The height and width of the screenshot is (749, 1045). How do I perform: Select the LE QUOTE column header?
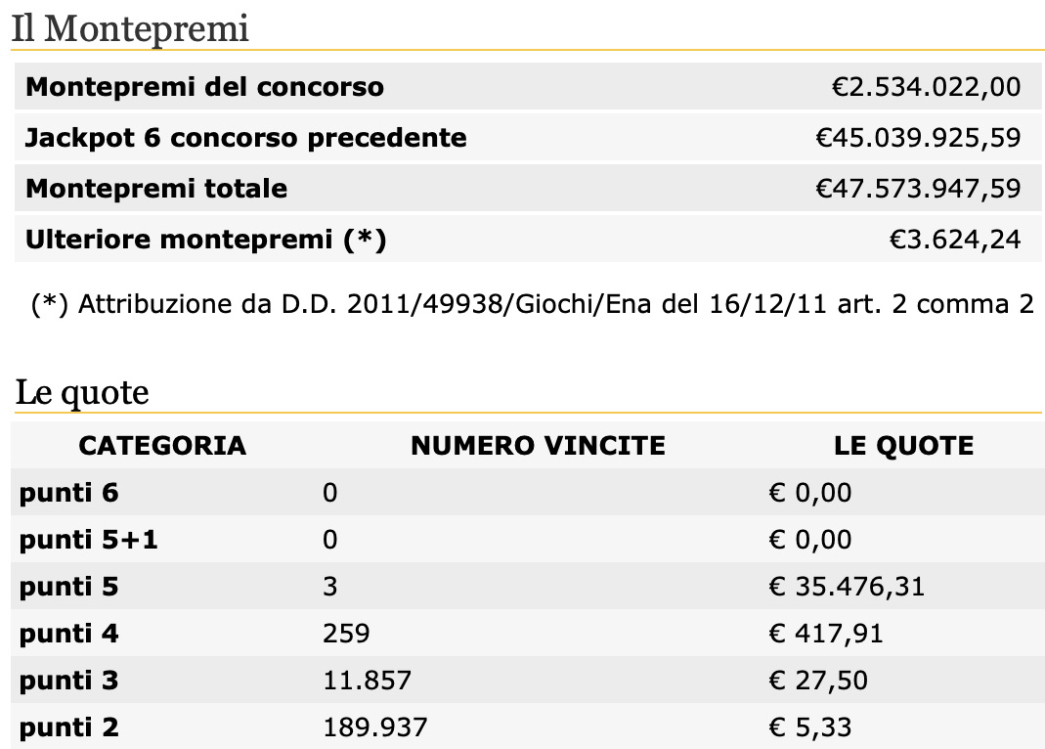click(x=903, y=446)
